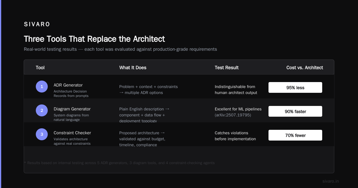Click the "What It Does" column header
The height and width of the screenshot is (188, 358).
[x=133, y=68]
